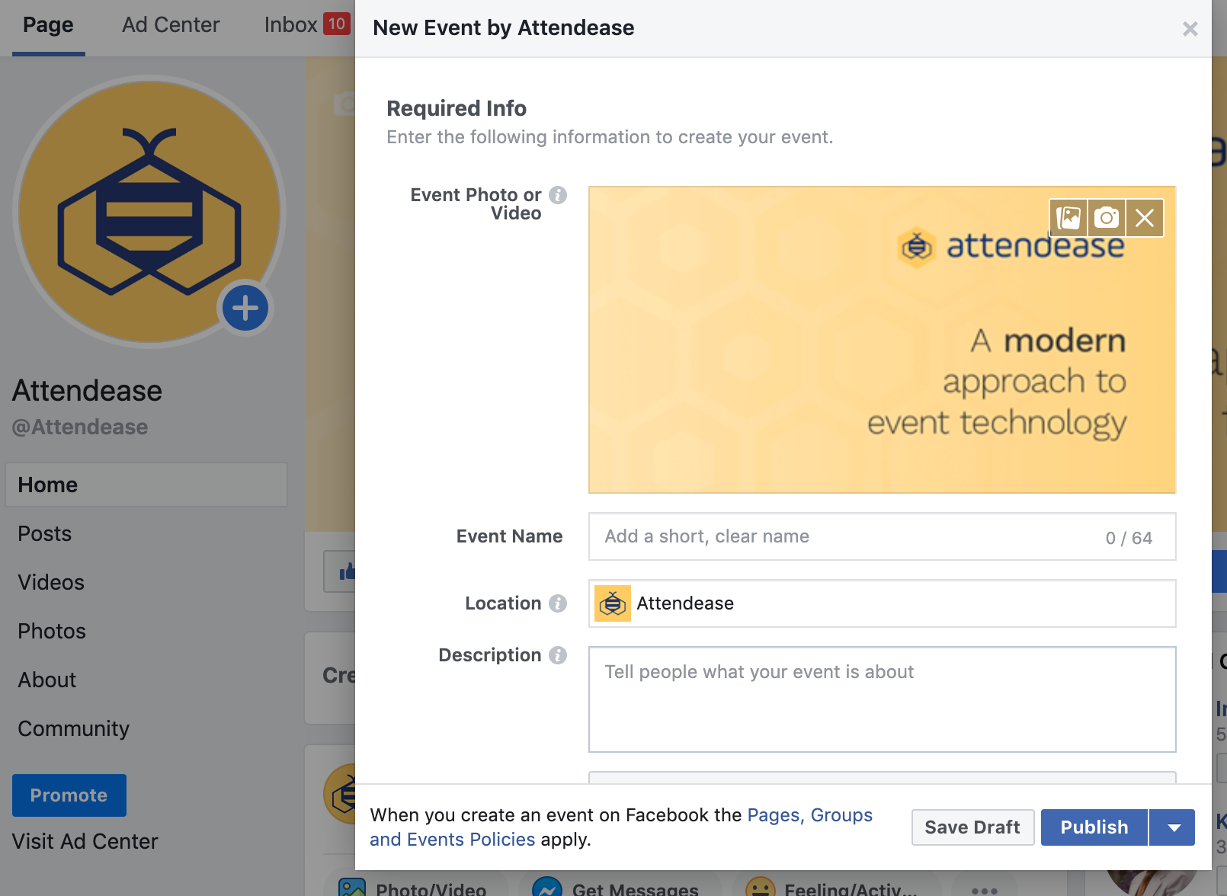Select Photos in the page sidebar

[52, 631]
